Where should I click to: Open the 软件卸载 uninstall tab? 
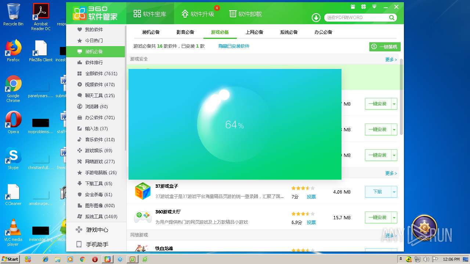click(246, 14)
